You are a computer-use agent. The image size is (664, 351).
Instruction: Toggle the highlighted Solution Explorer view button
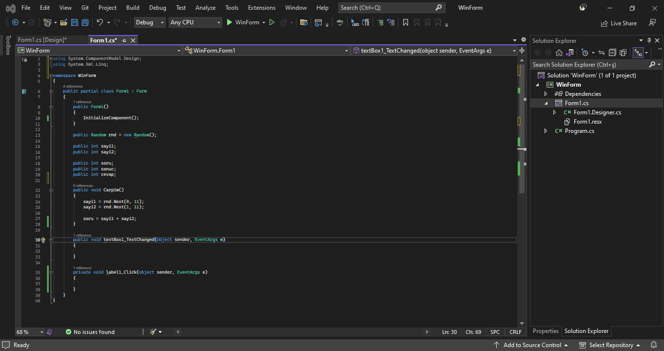[637, 53]
